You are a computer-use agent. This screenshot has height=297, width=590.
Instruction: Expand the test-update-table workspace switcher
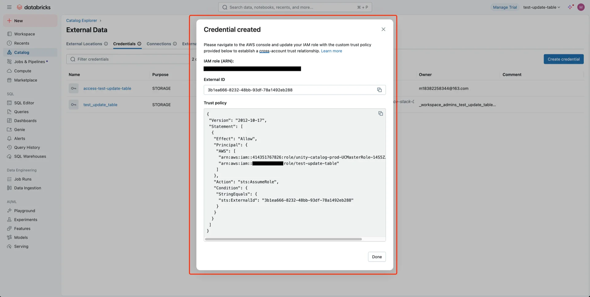pos(541,7)
